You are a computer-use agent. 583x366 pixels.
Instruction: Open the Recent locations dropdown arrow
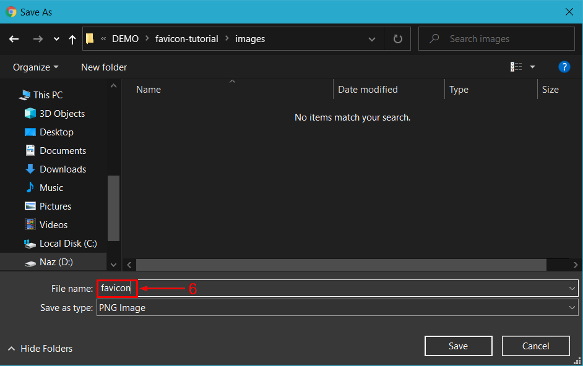pos(56,39)
